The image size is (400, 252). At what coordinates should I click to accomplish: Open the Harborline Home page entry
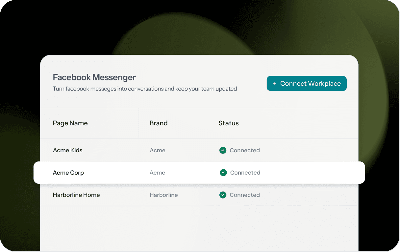pos(76,195)
